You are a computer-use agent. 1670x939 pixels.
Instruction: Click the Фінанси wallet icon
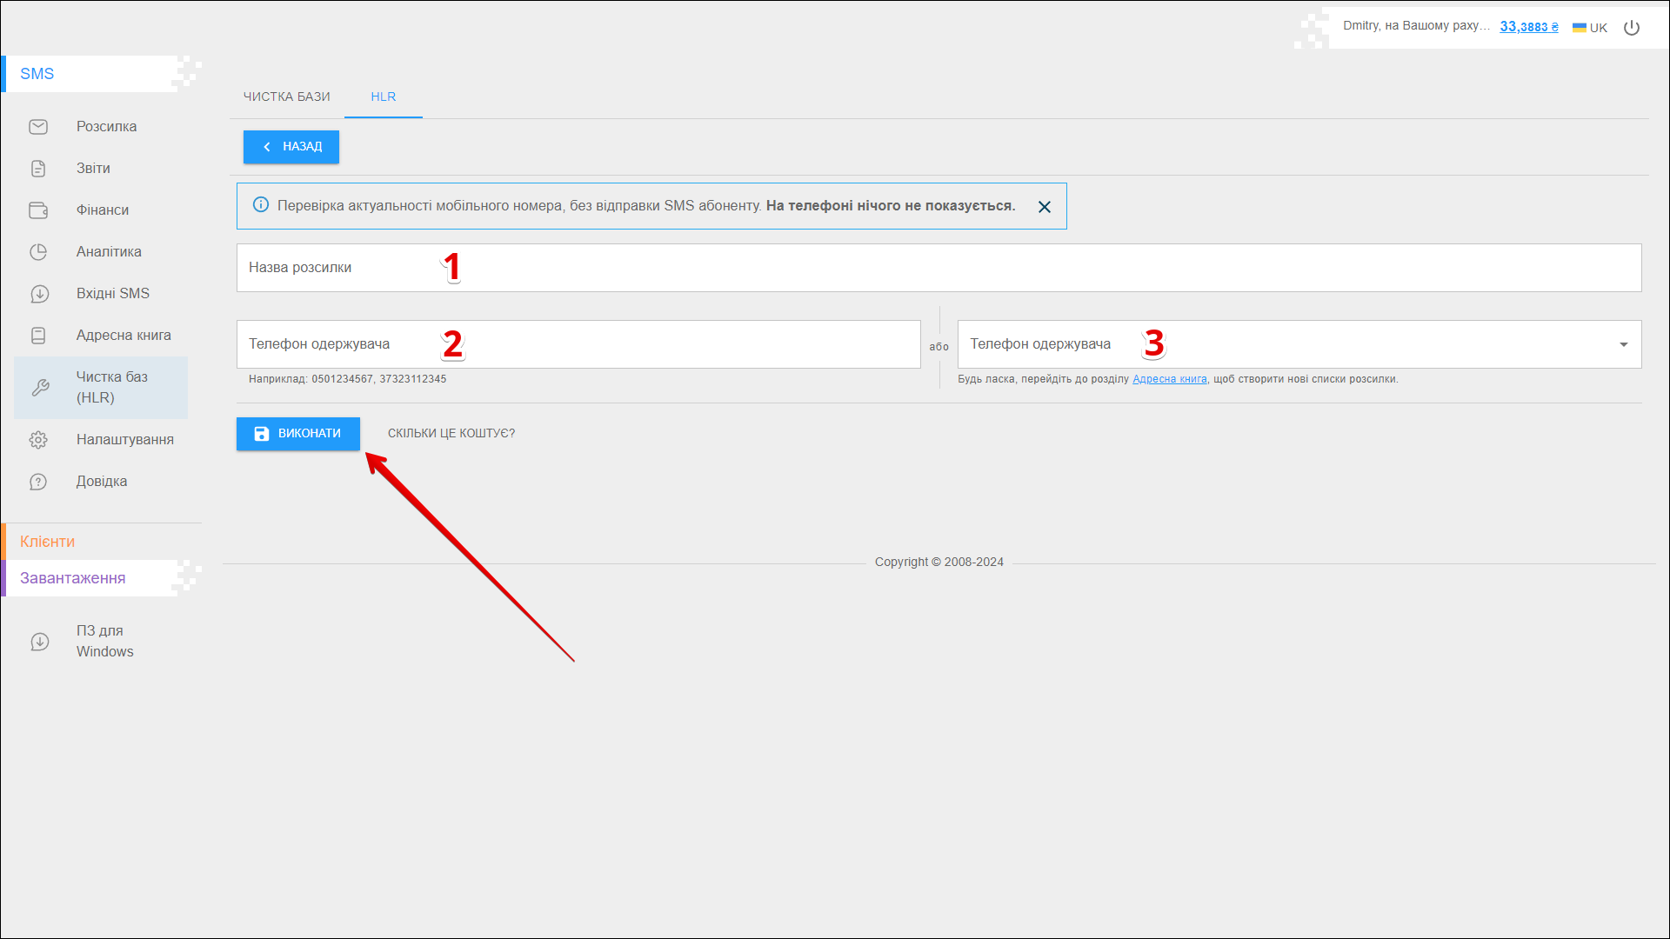38,210
